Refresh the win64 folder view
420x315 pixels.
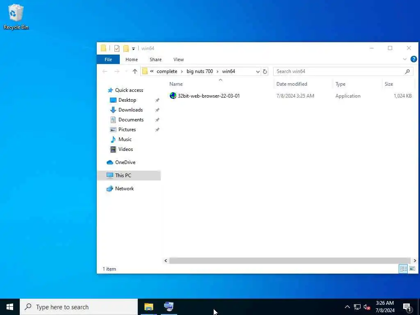(x=265, y=71)
